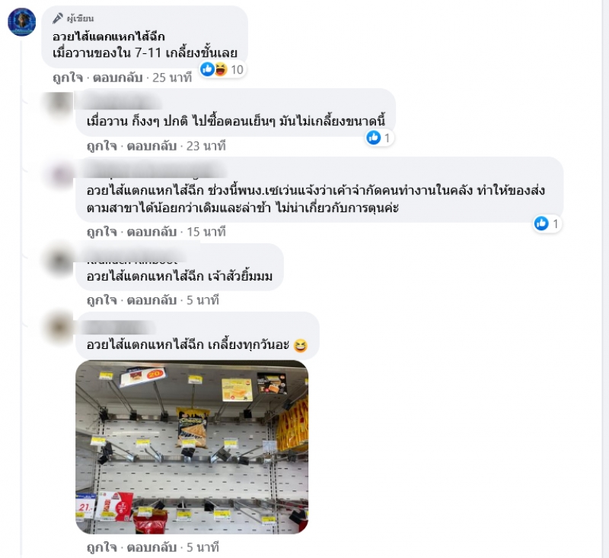Open the empty store shelf photo
This screenshot has width=609, height=558.
coord(192,447)
